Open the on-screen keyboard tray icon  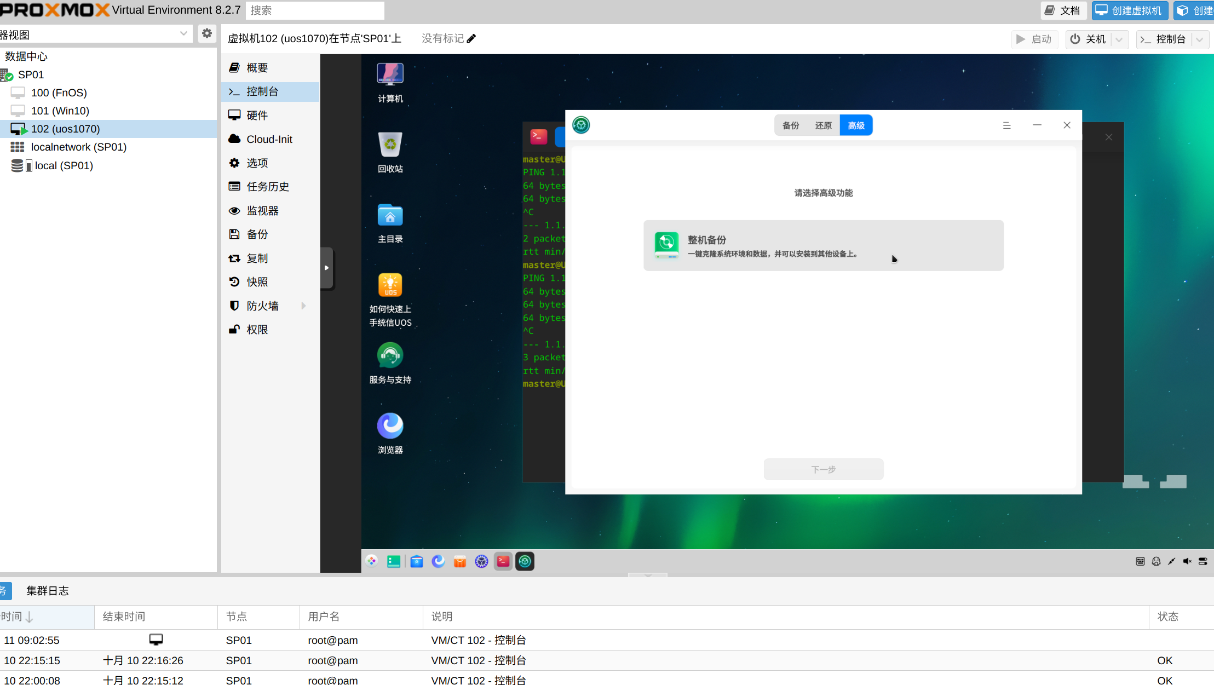pyautogui.click(x=1140, y=561)
